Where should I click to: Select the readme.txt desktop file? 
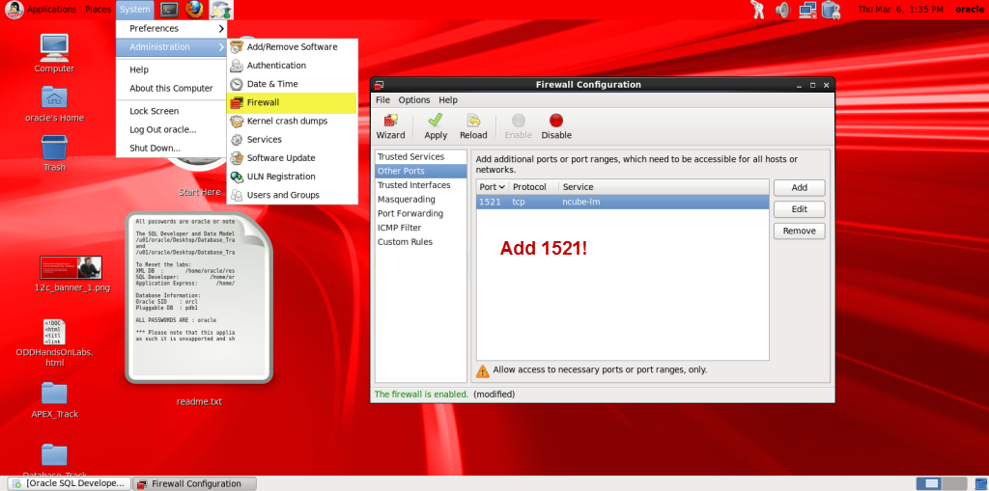(x=199, y=309)
